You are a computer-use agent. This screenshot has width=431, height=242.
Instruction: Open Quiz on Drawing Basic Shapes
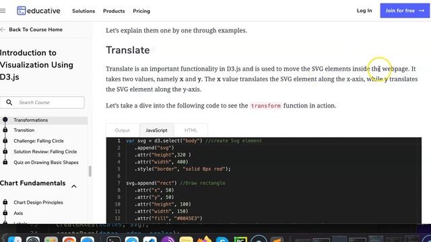click(x=46, y=163)
